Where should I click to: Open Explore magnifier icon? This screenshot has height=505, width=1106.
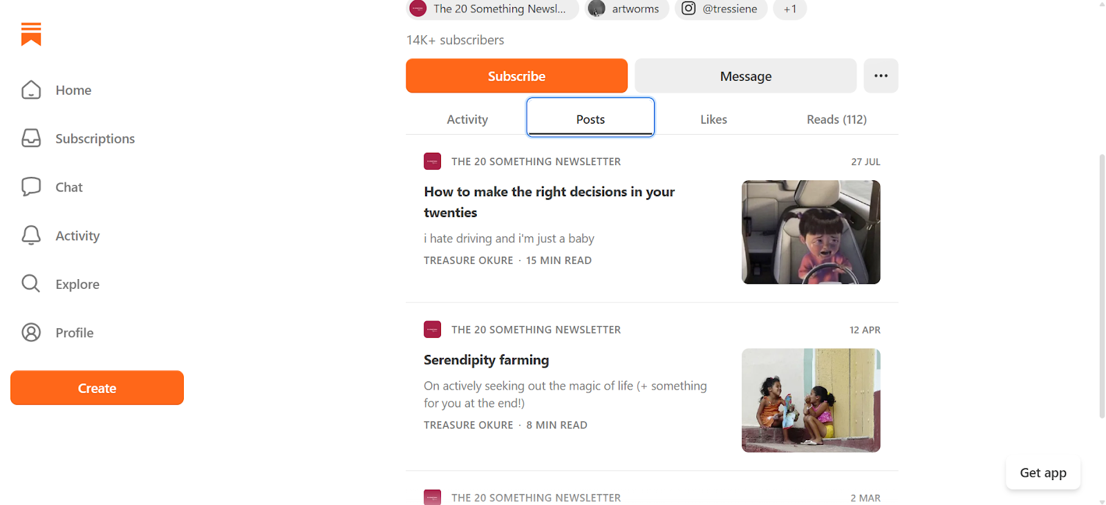31,283
